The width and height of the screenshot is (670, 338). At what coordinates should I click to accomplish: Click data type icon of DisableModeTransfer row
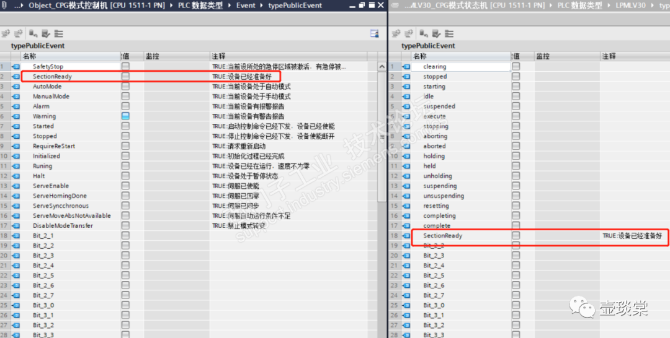[16, 225]
